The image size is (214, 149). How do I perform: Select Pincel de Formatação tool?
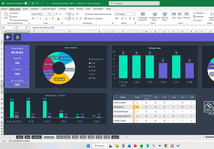click(19, 20)
